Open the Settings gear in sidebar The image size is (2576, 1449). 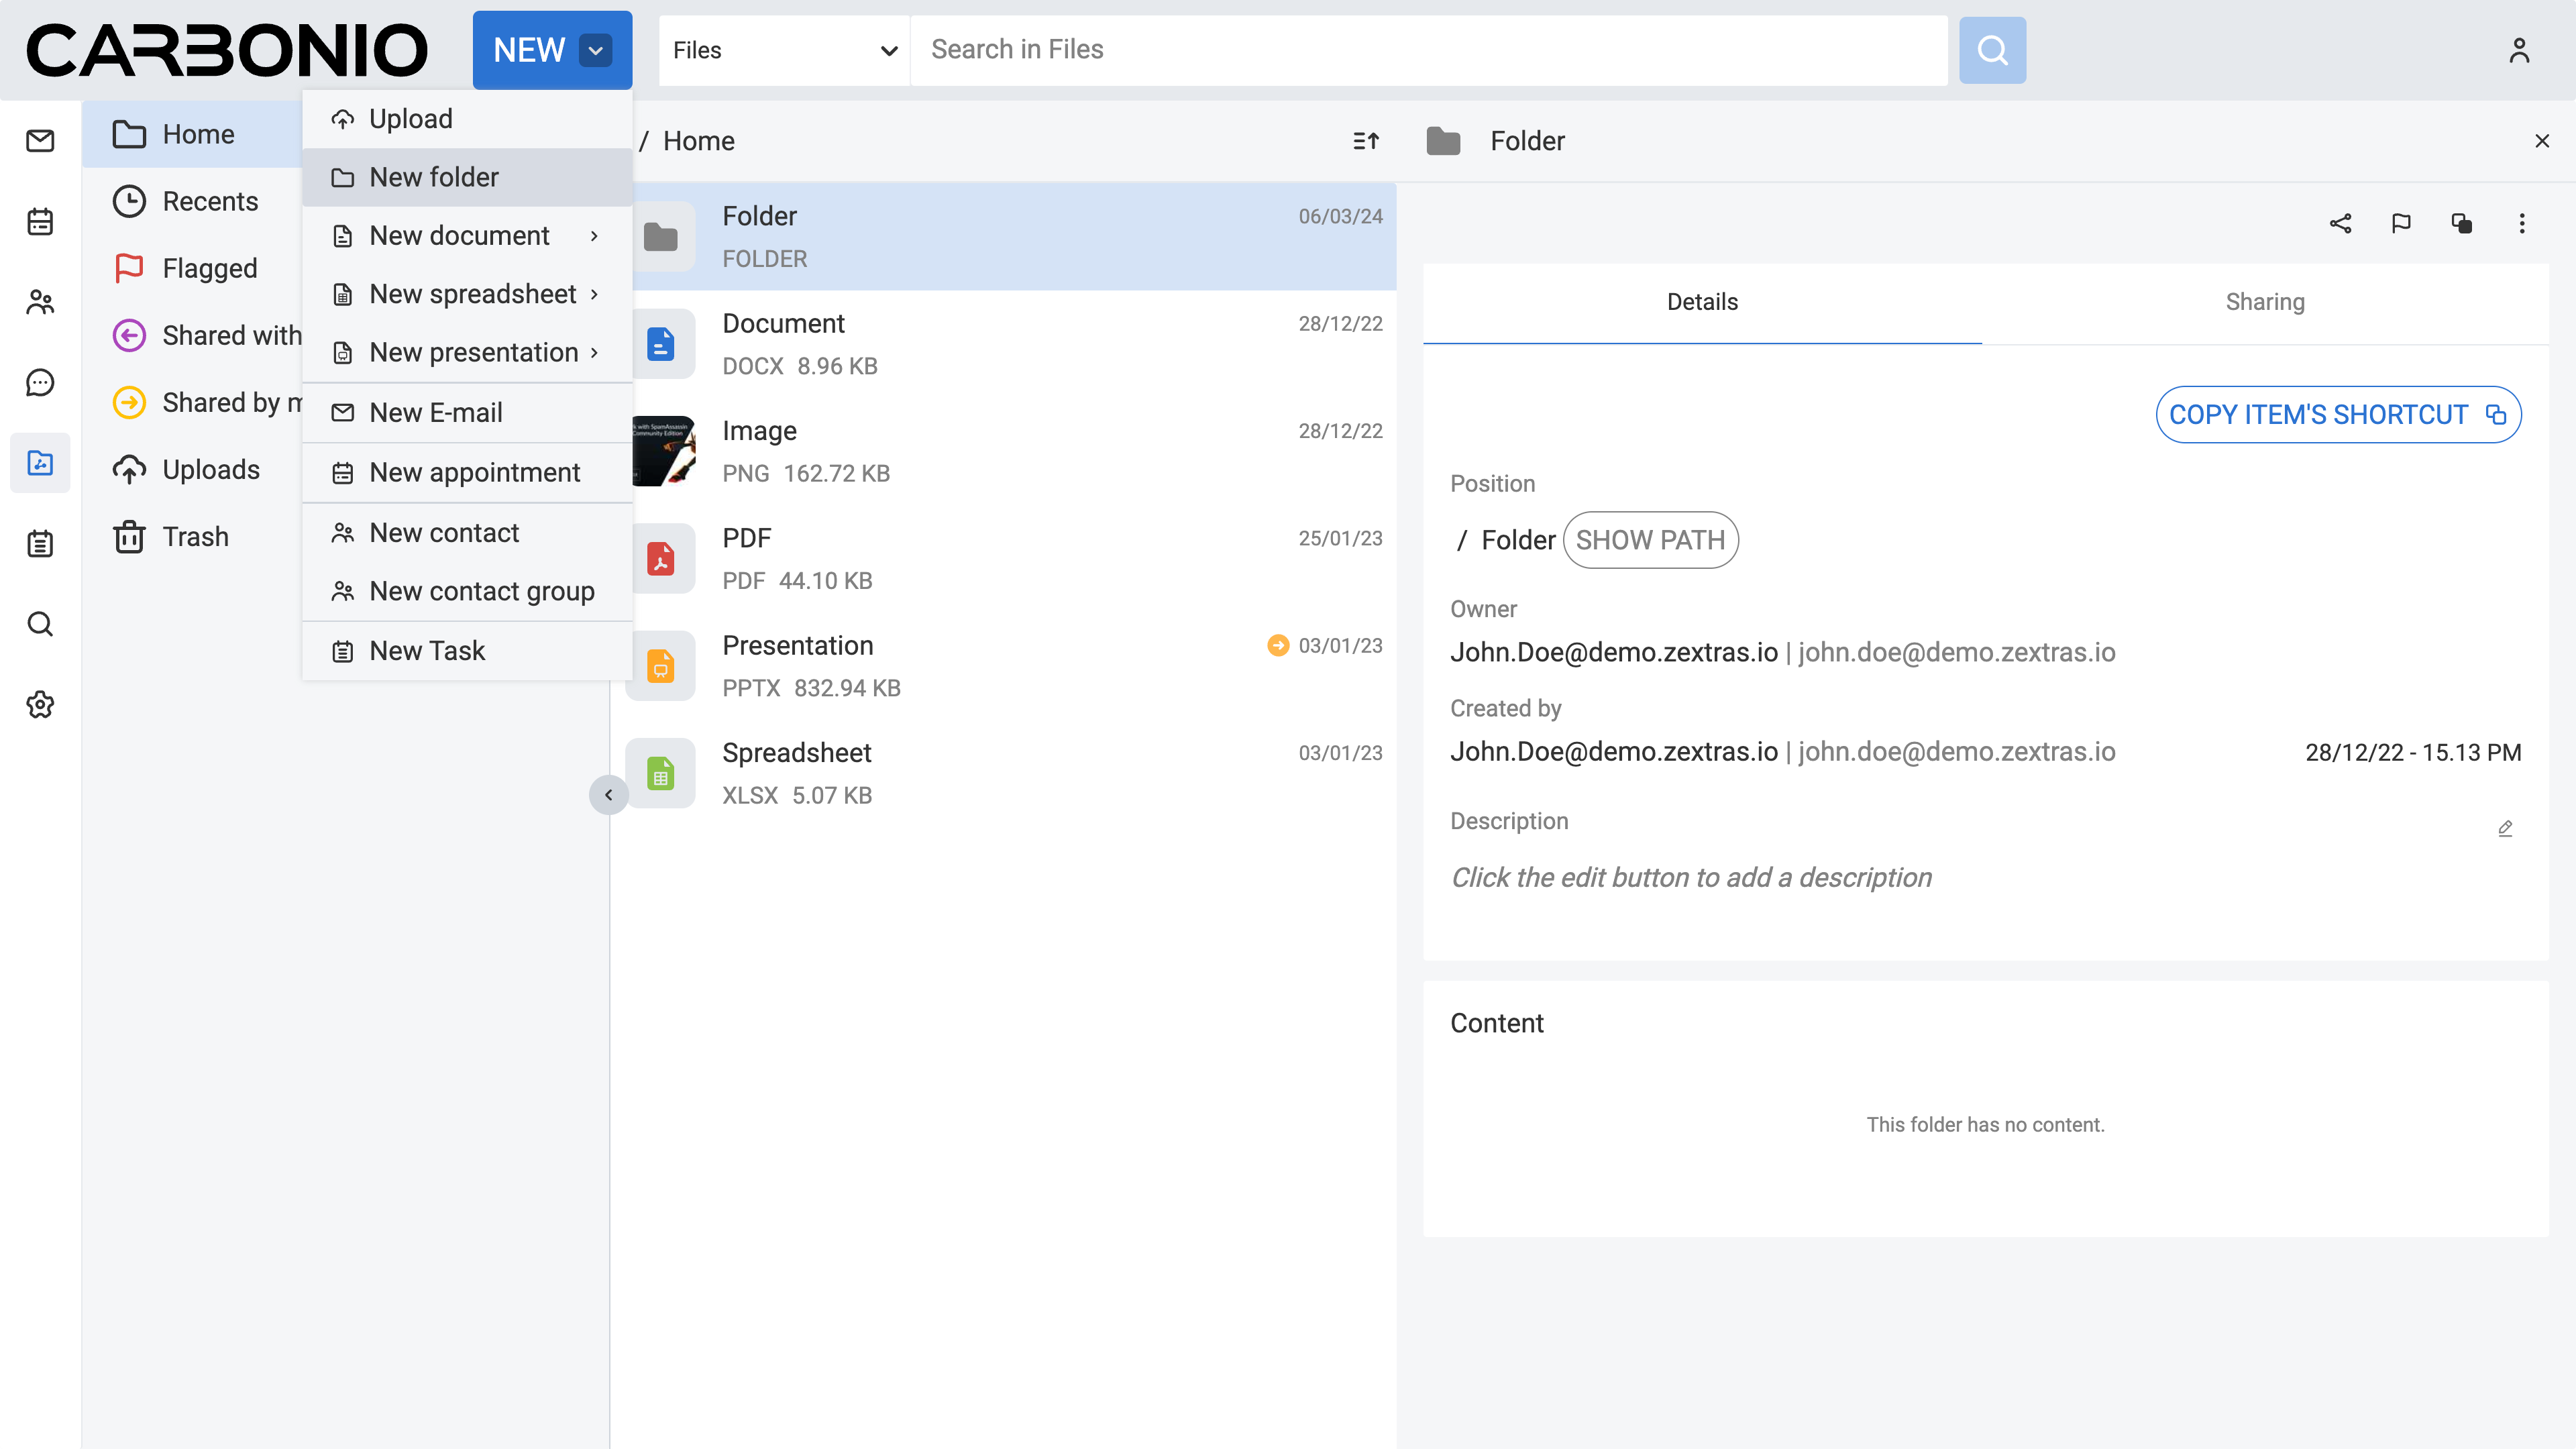tap(40, 704)
